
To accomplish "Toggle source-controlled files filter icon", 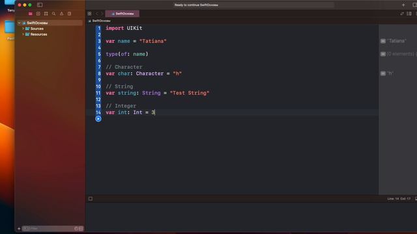I will click(81, 228).
